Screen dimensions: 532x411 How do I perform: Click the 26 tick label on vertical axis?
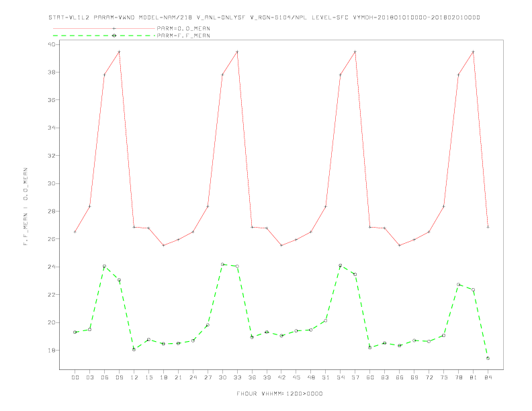coord(52,239)
